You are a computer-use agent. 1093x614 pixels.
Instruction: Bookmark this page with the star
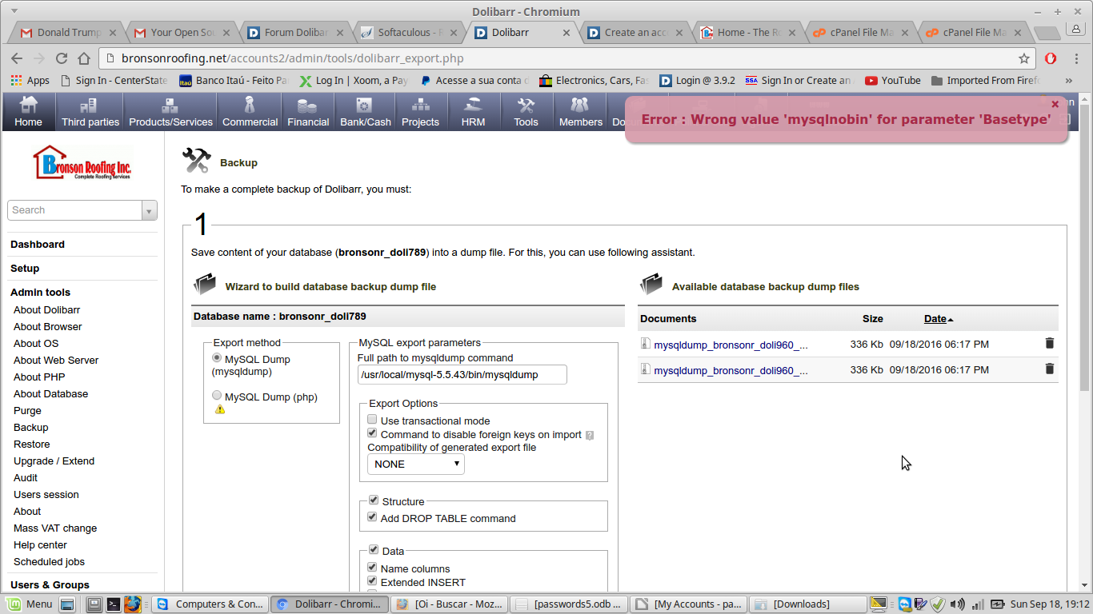coord(1024,58)
